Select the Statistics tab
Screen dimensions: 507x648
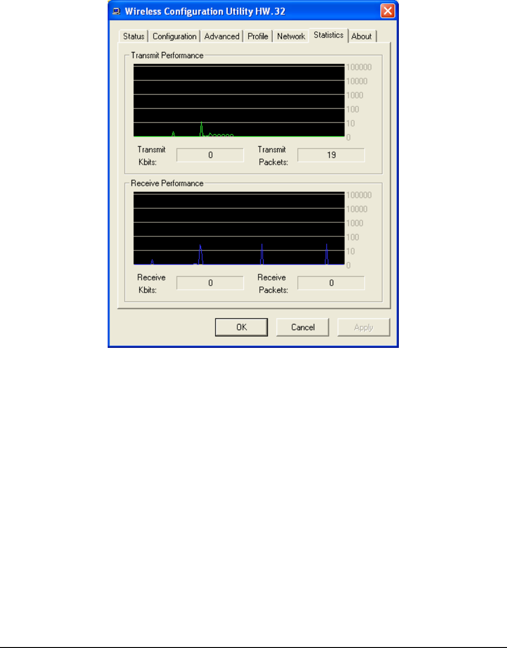tap(329, 35)
